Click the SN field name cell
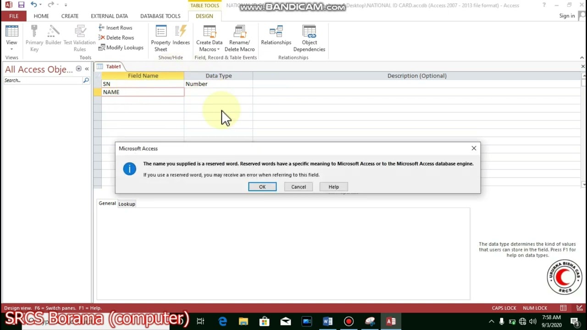Image resolution: width=587 pixels, height=330 pixels. pyautogui.click(x=143, y=84)
